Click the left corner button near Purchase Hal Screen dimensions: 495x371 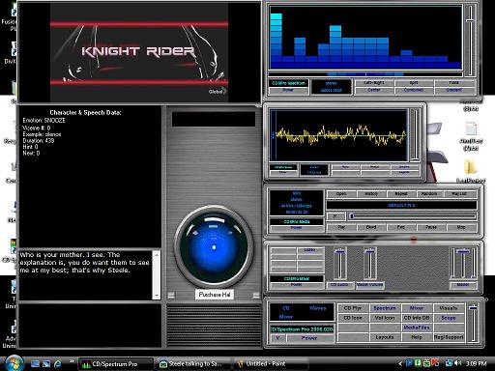[171, 295]
